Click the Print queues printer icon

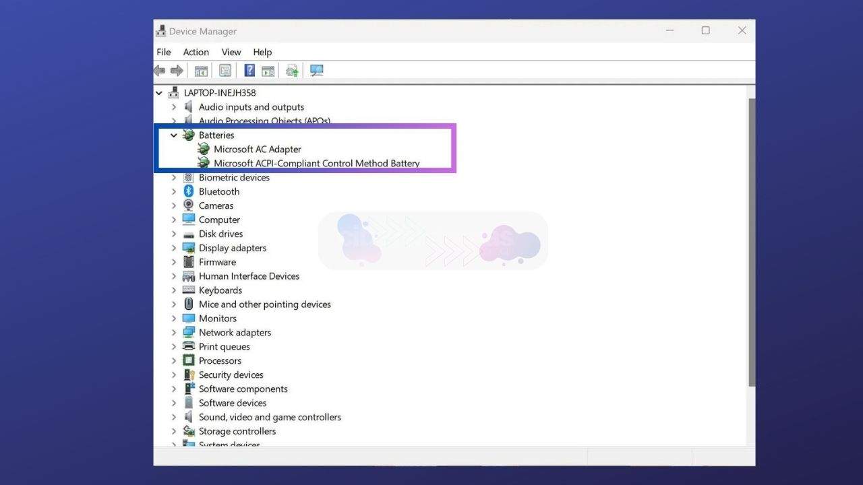tap(189, 347)
